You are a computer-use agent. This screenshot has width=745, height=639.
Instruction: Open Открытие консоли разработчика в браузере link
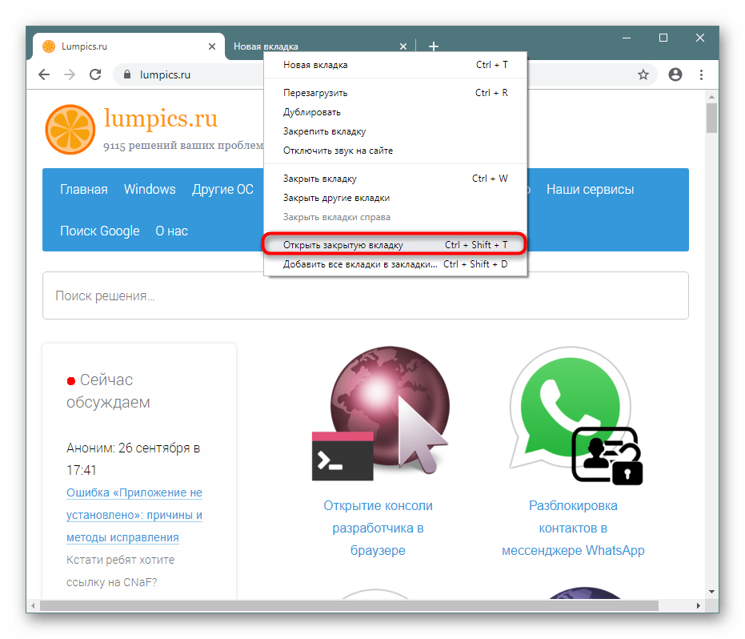click(379, 528)
